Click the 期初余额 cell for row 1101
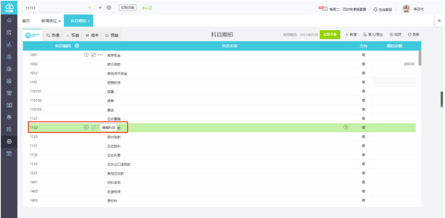 [394, 82]
